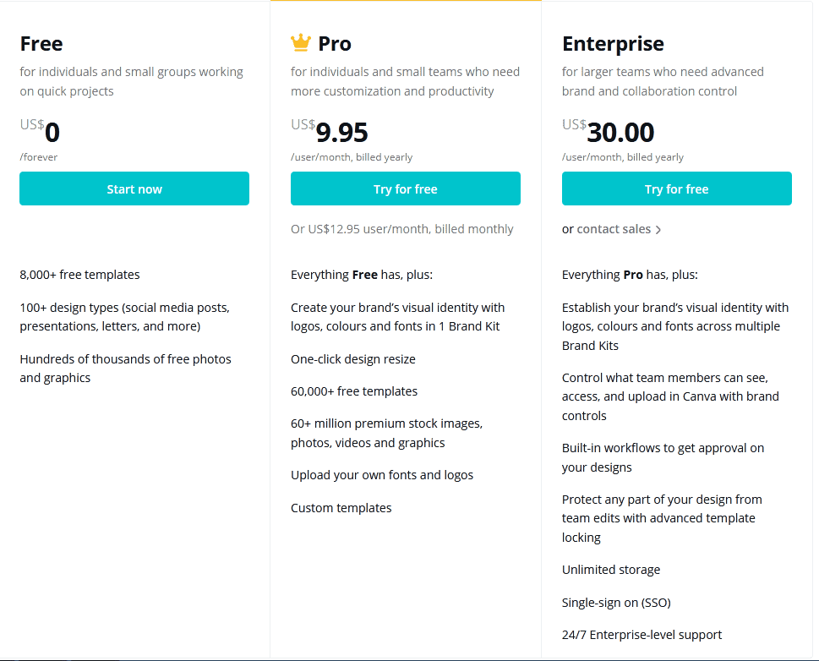Select the Free plan heading

click(41, 43)
